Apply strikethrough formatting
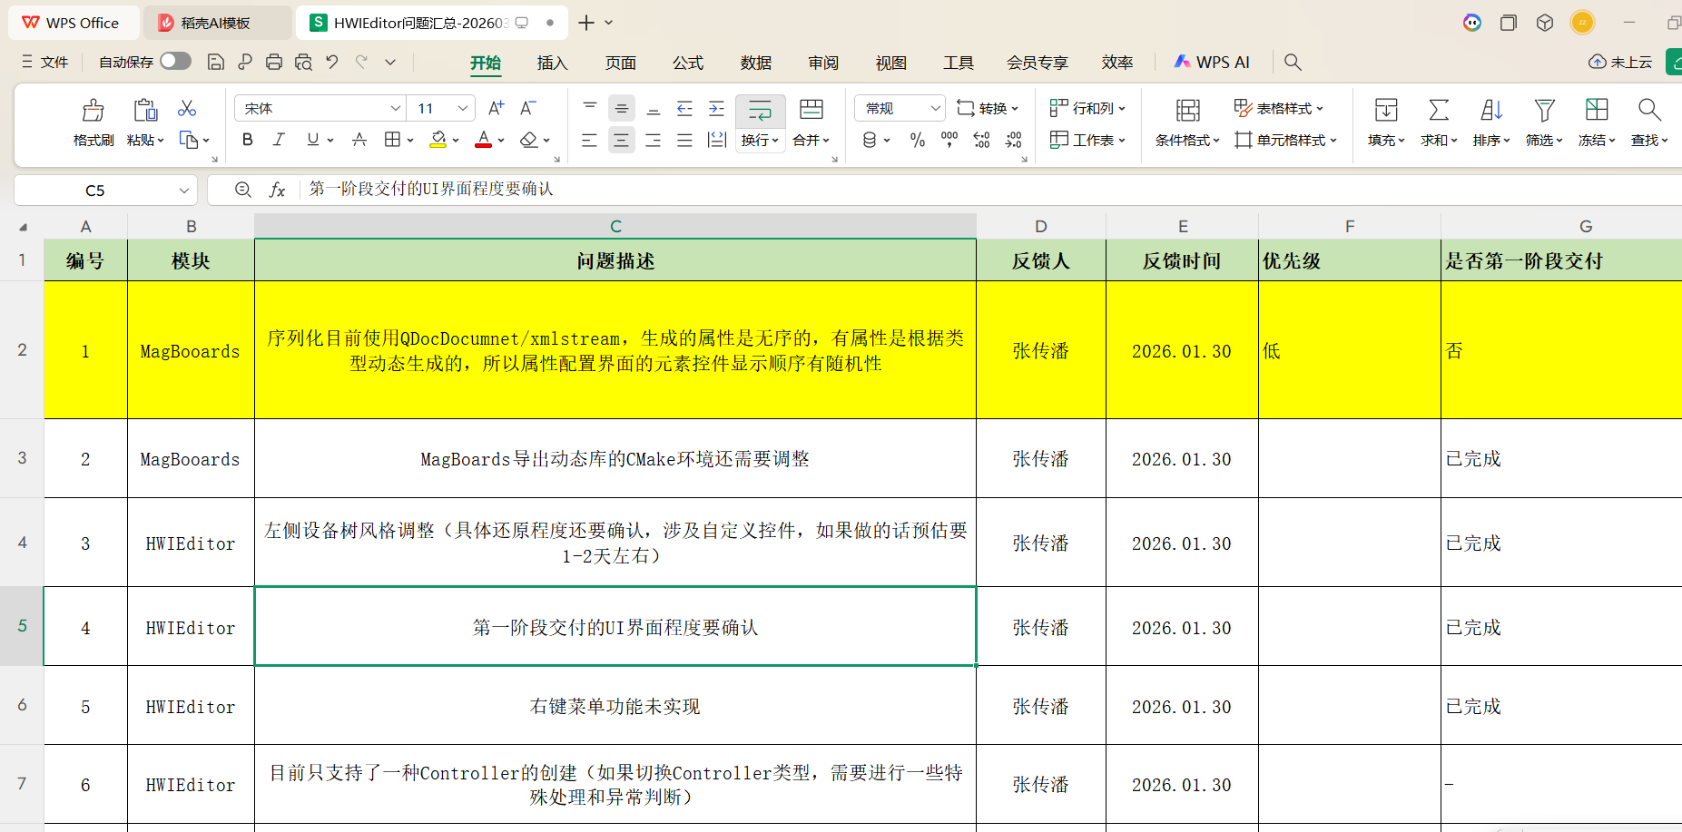The height and width of the screenshot is (832, 1682). [x=359, y=140]
